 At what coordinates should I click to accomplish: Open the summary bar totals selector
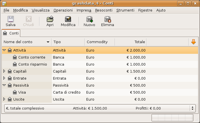click(x=192, y=108)
